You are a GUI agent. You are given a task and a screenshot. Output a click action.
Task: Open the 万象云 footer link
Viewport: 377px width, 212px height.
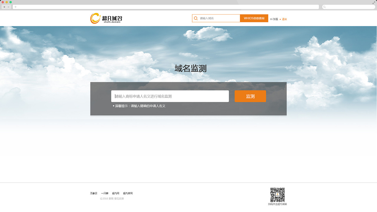[x=94, y=193]
